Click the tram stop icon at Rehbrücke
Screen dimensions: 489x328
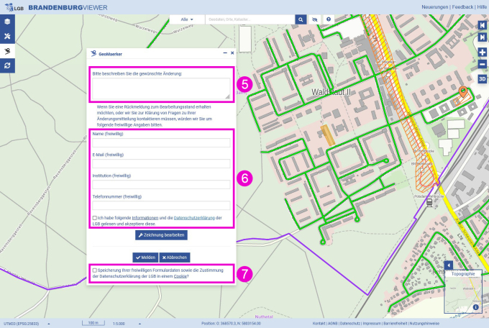tap(429, 203)
